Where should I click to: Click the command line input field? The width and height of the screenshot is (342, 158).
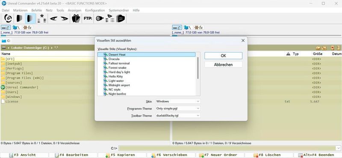point(227,148)
